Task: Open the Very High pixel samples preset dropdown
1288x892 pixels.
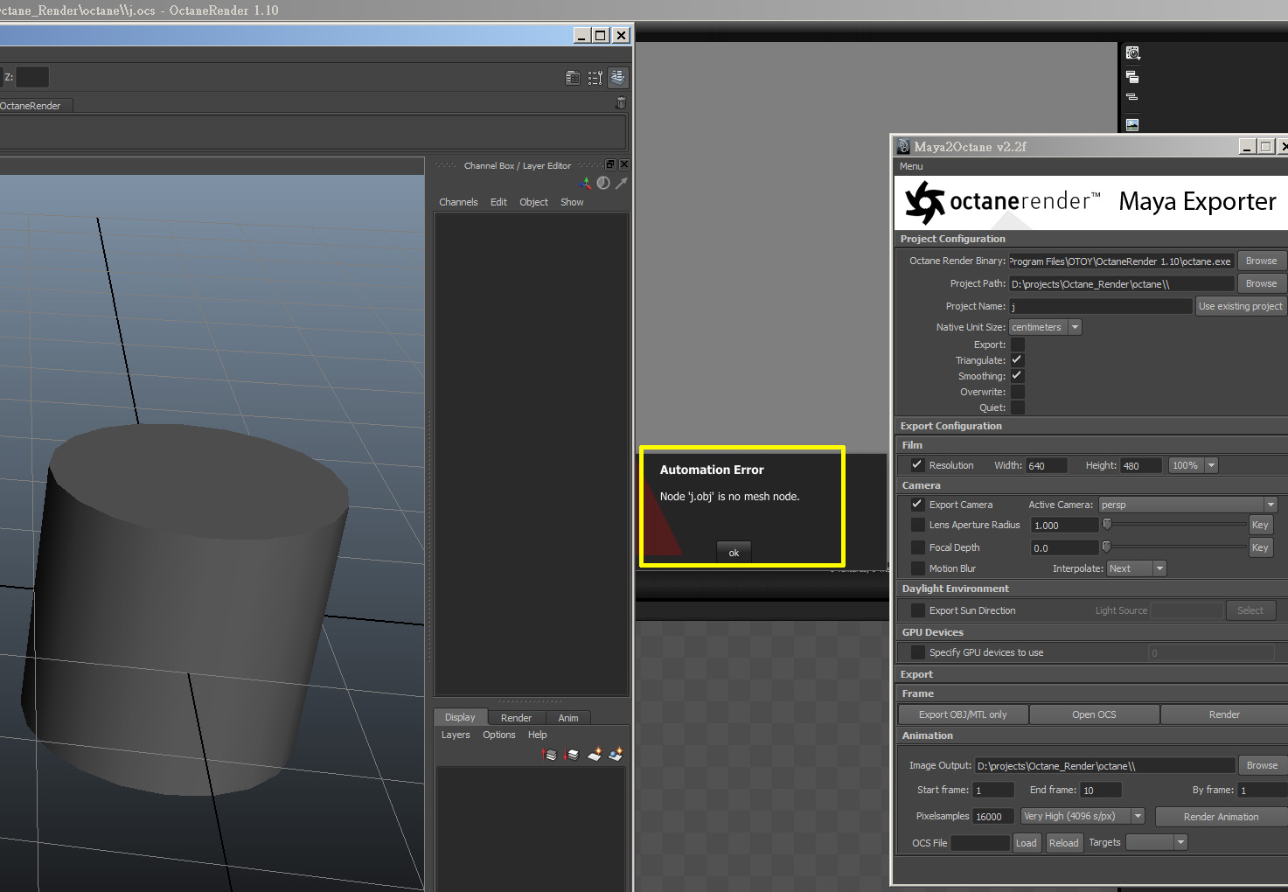Action: [1083, 816]
